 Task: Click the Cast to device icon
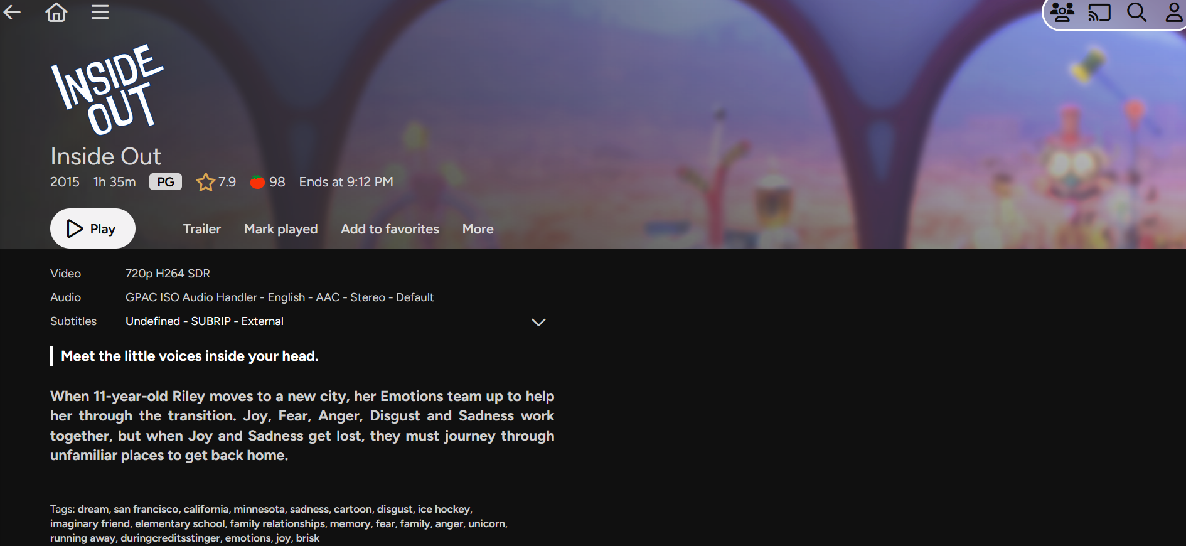1099,13
